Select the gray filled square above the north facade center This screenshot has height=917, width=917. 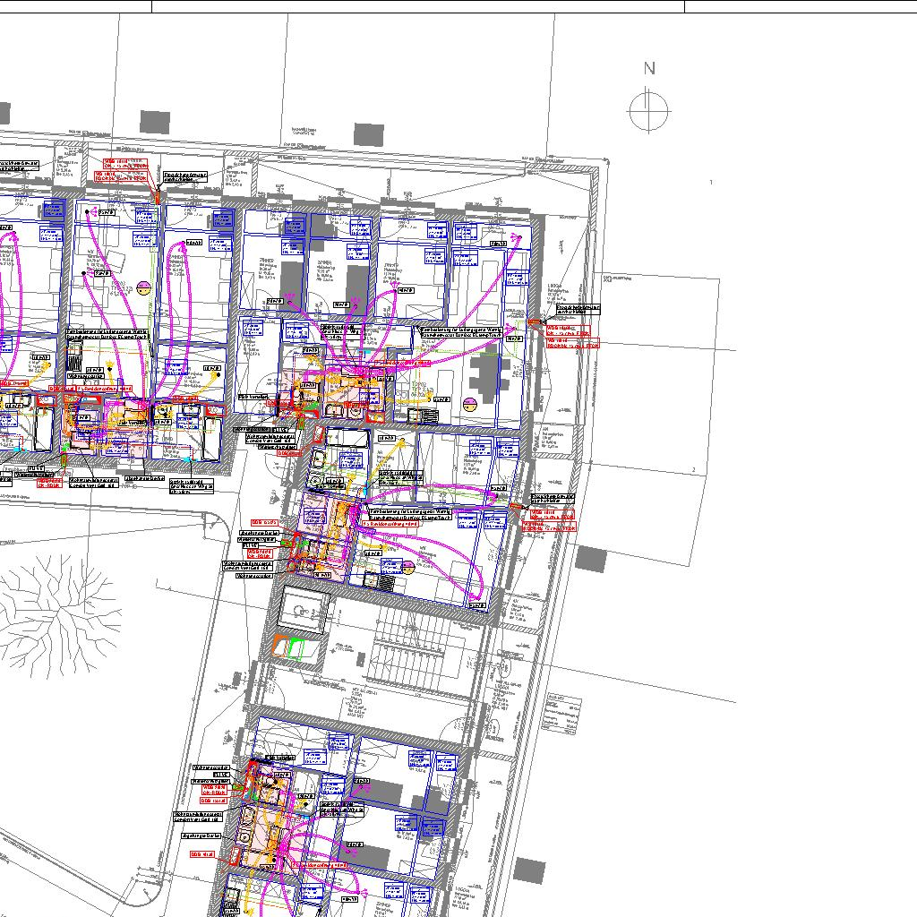[369, 135]
